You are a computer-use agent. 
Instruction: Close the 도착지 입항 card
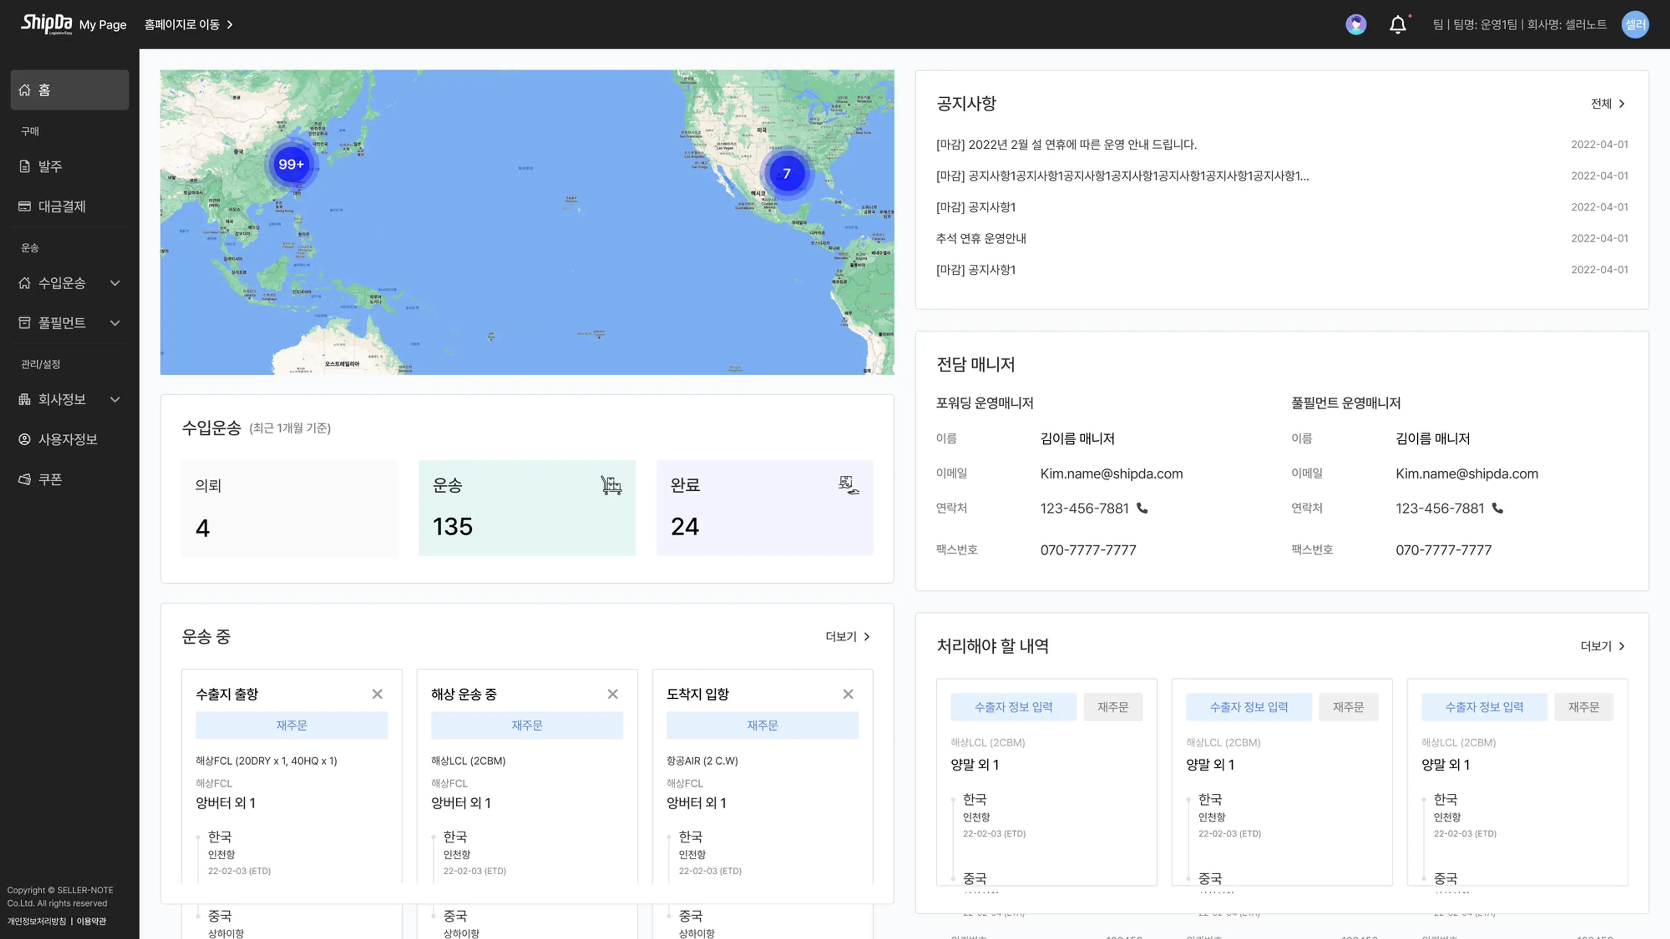click(848, 694)
